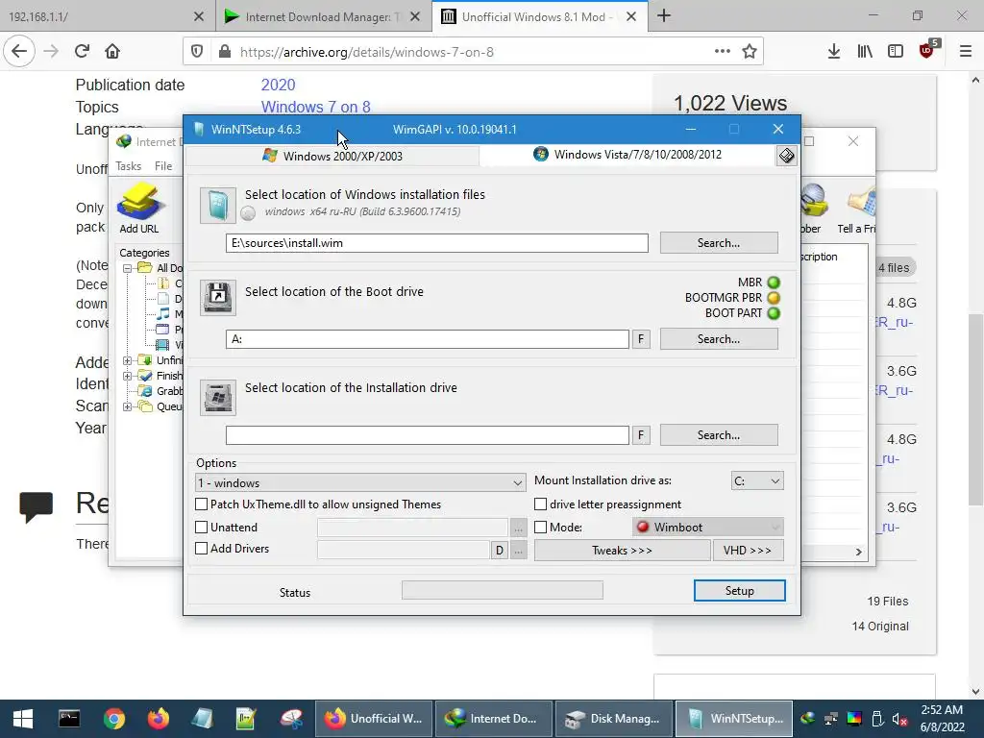Tick the Add Drivers checkbox
984x738 pixels.
[202, 549]
